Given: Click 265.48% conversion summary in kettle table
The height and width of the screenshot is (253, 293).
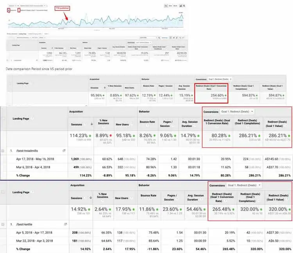Looking at the screenshot, I should pyautogui.click(x=222, y=209).
